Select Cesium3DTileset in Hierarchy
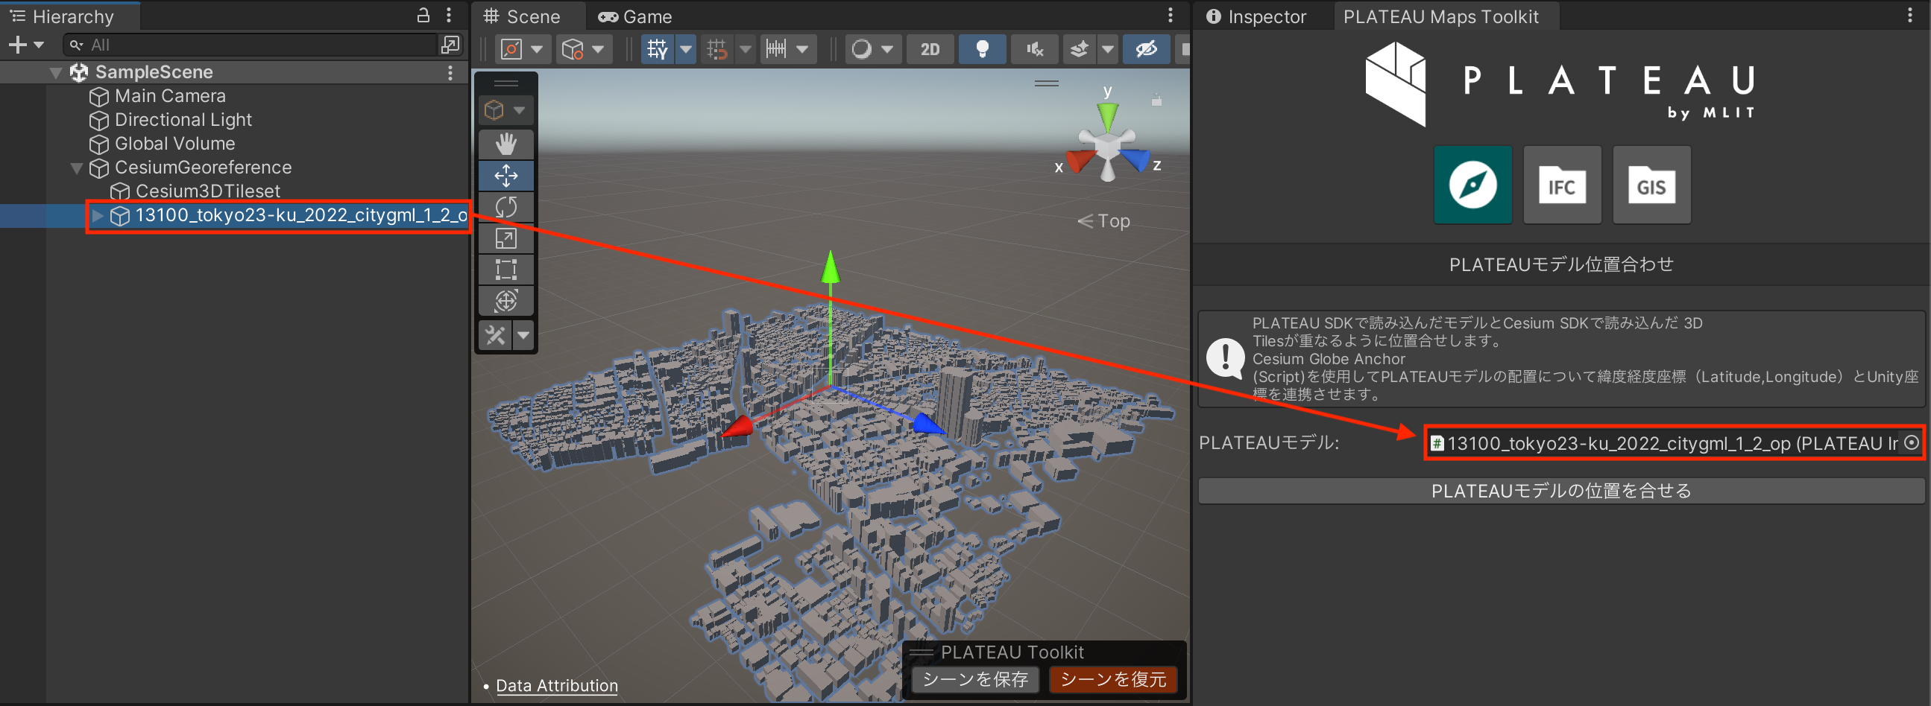1931x706 pixels. [208, 191]
